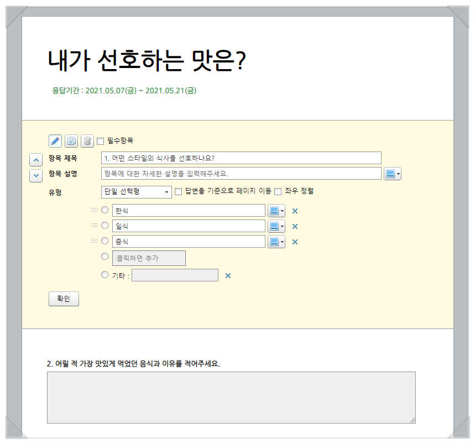
Task: Click the X icon to remove 중식 choice
Action: [x=294, y=241]
